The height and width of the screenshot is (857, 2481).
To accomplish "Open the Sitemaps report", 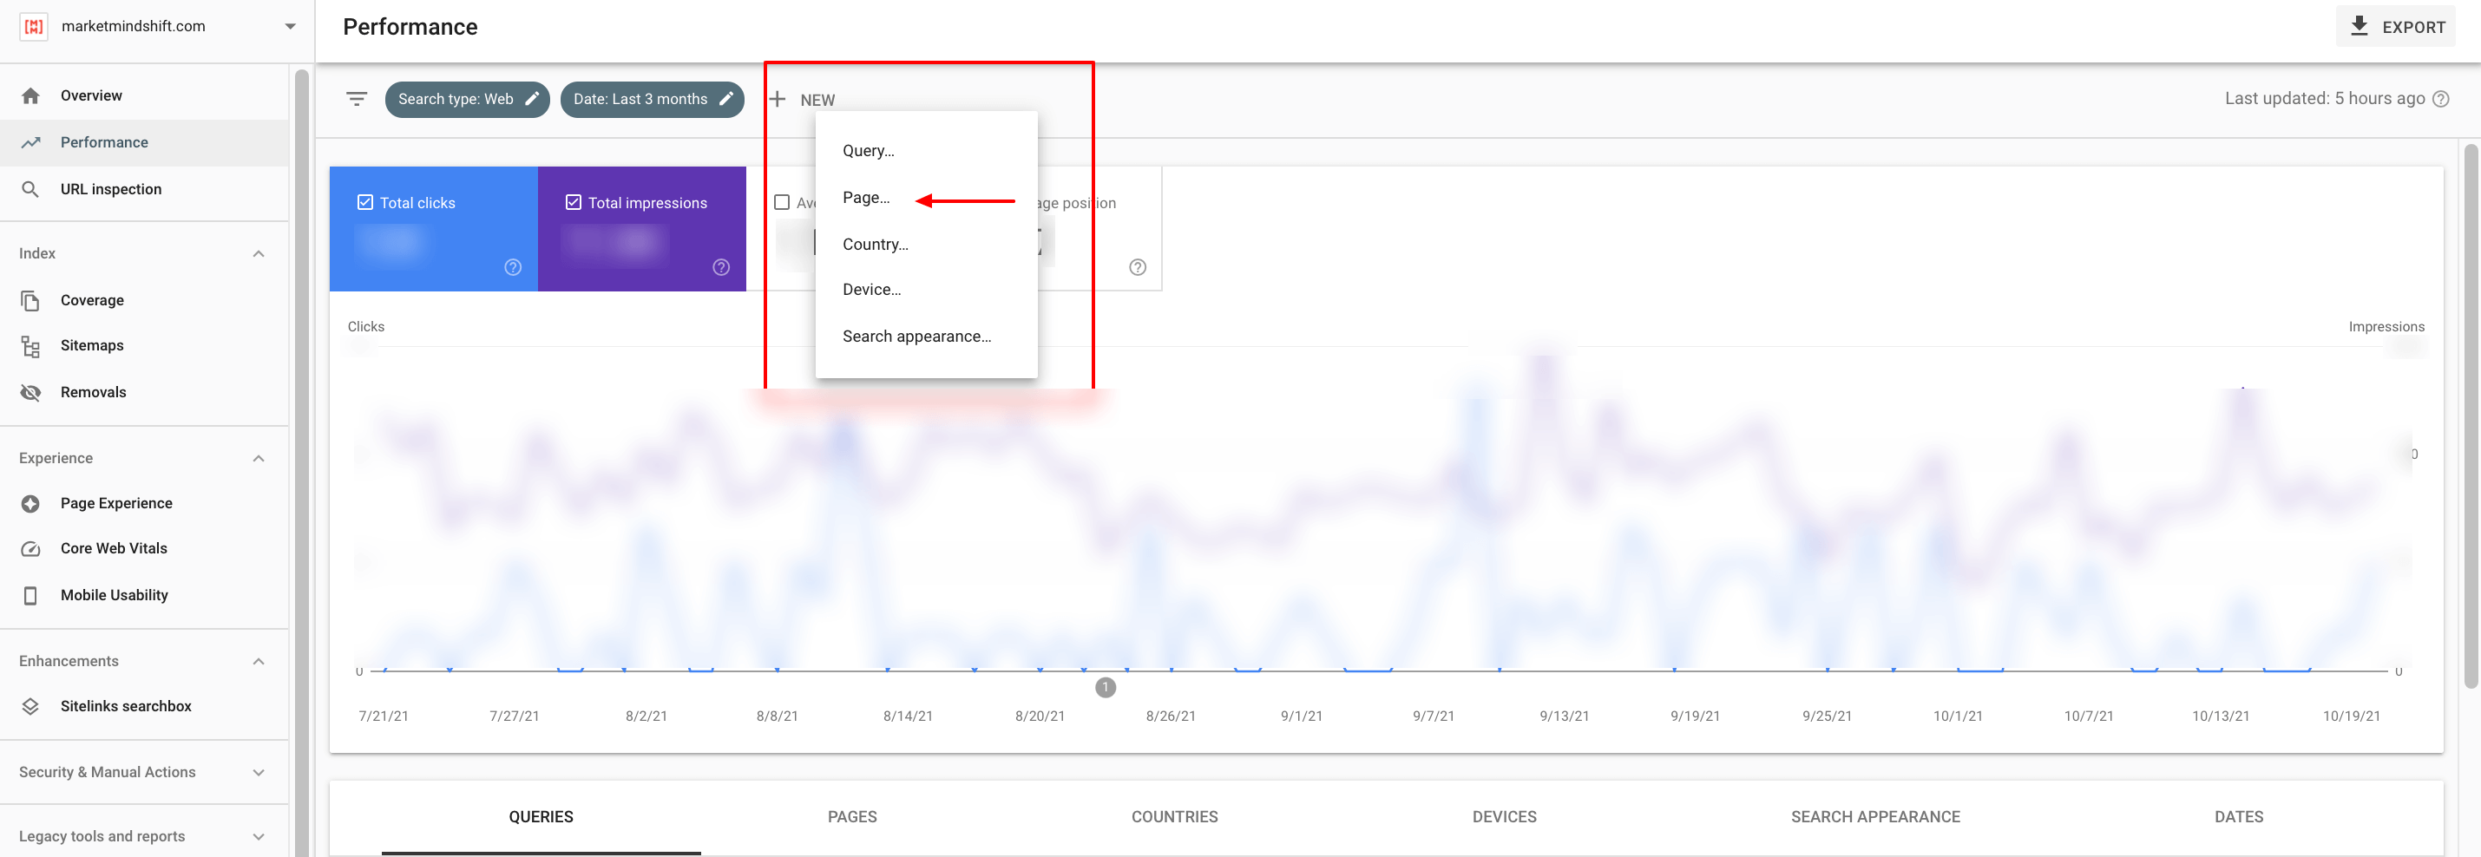I will click(93, 344).
